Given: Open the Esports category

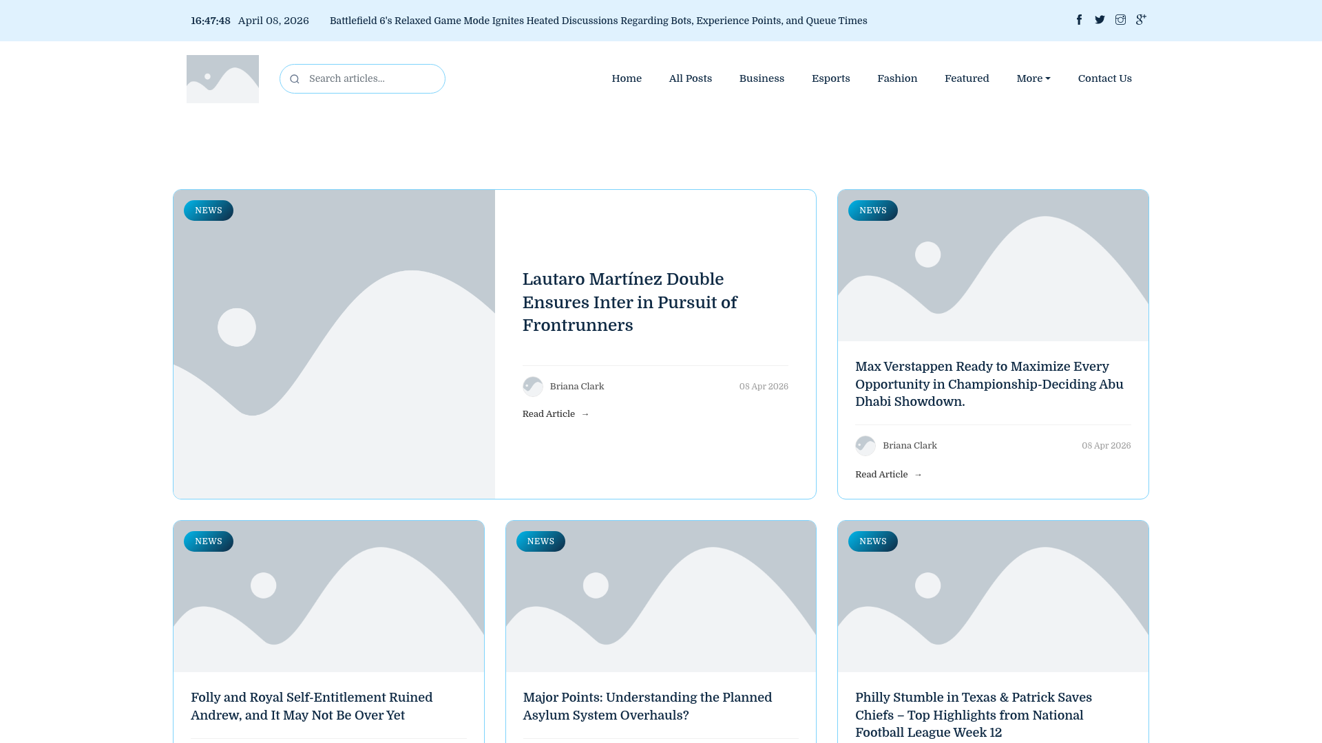Looking at the screenshot, I should coord(830,78).
